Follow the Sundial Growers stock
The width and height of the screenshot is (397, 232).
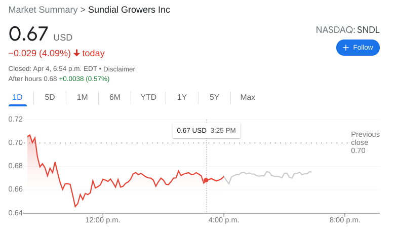[358, 48]
